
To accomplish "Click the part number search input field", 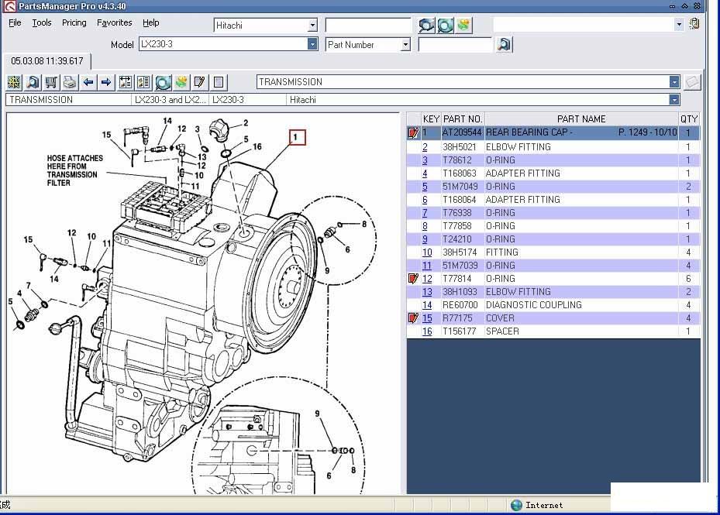I will tap(455, 44).
